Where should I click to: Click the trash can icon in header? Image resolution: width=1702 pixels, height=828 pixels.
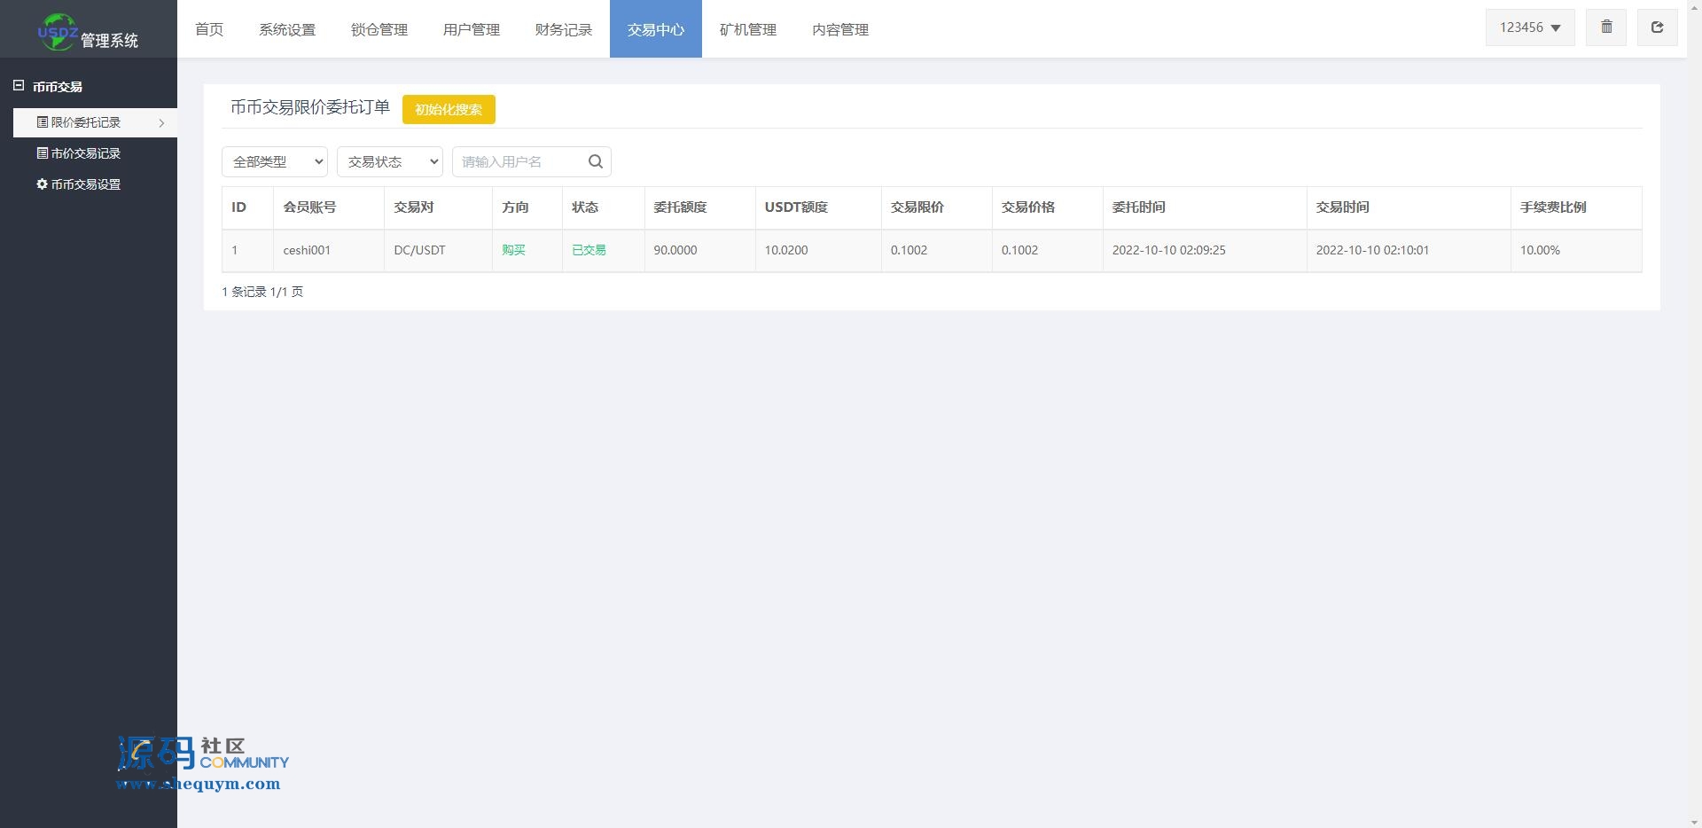(x=1606, y=27)
